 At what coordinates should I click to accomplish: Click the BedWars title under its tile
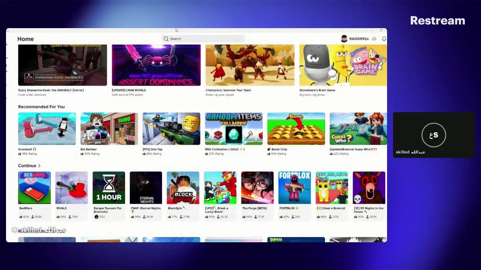coord(26,208)
